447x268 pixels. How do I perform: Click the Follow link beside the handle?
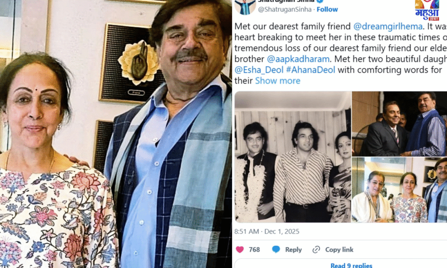[x=327, y=9]
